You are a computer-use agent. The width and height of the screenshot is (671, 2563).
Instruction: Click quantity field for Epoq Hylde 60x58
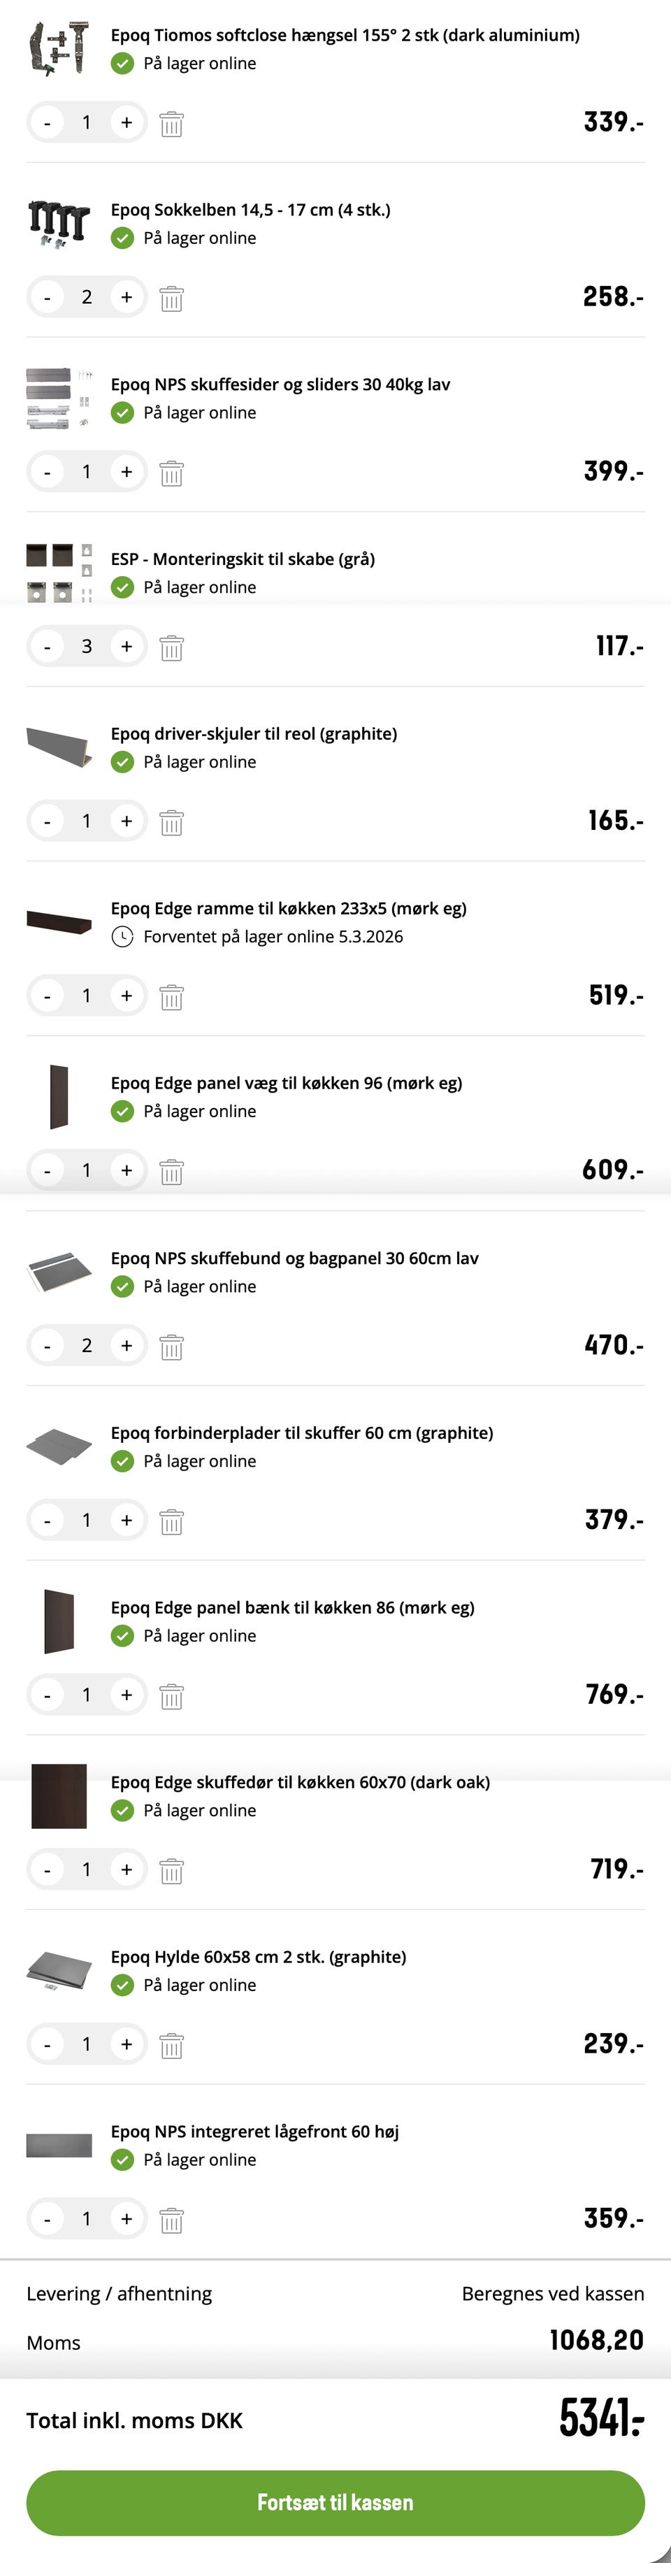87,2045
